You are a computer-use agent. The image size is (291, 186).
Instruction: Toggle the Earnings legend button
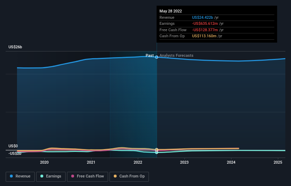point(51,176)
